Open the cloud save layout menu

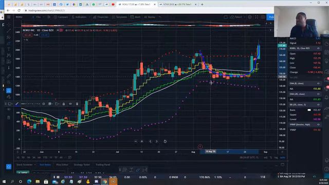(x=236, y=17)
